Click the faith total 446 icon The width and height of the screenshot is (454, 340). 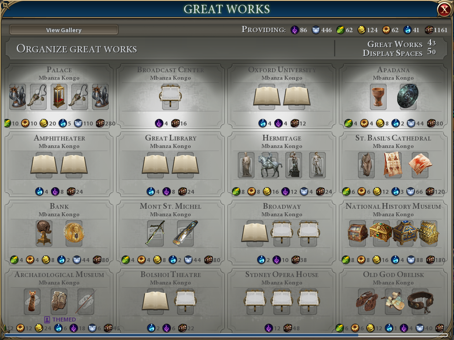pyautogui.click(x=316, y=30)
